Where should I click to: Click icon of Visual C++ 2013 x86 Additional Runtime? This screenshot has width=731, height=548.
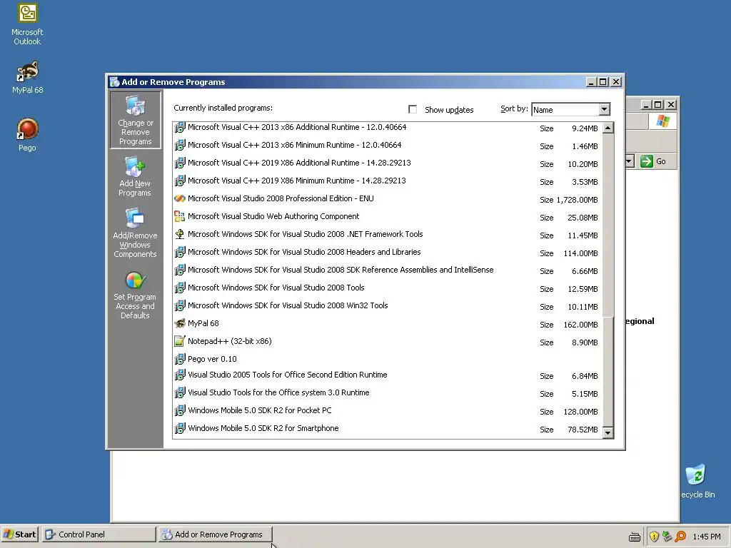click(179, 127)
